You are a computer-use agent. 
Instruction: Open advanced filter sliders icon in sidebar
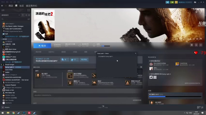tap(29, 19)
